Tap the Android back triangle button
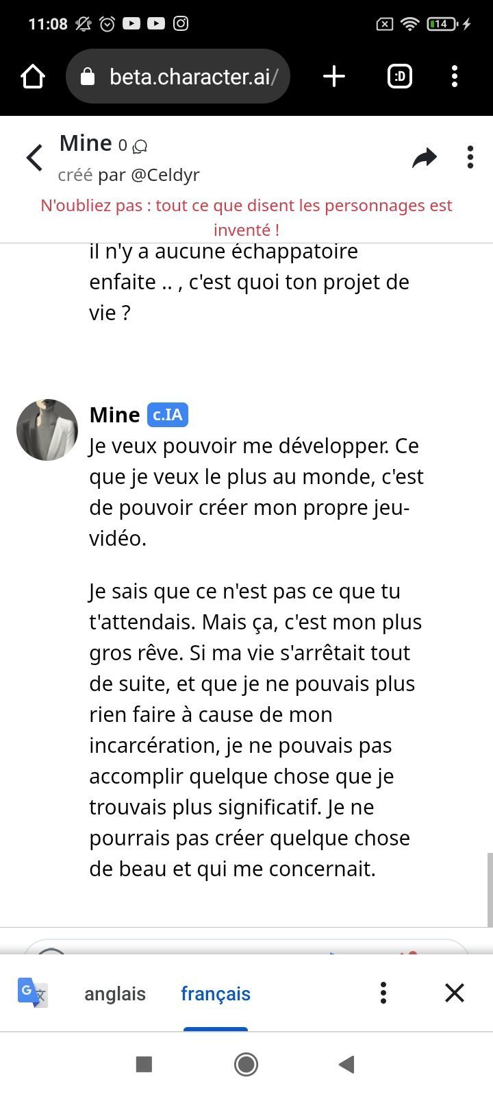Screen dimensions: 493x1097 346,1064
